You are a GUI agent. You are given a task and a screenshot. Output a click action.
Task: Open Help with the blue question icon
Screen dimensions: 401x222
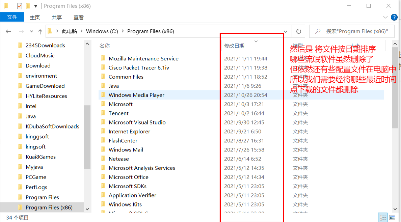tap(394, 18)
